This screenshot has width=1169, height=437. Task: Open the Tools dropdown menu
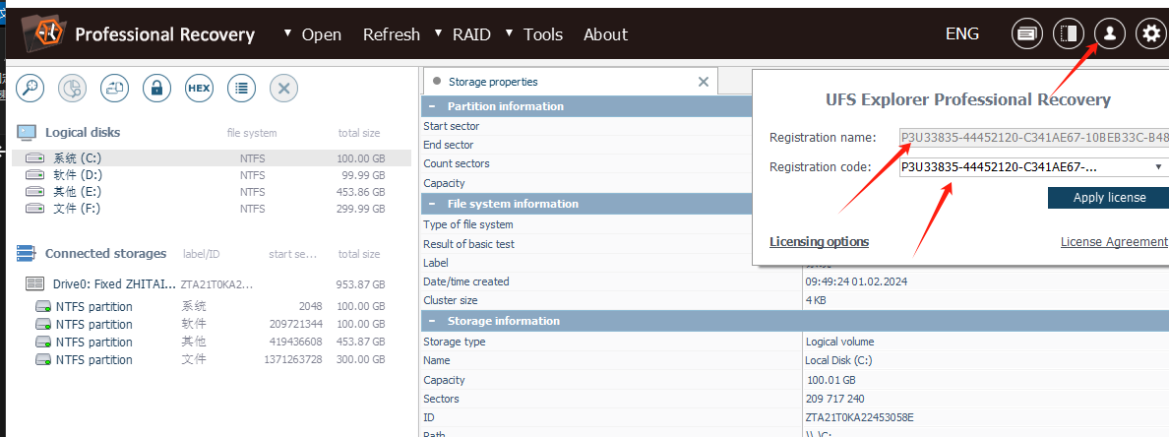click(533, 34)
